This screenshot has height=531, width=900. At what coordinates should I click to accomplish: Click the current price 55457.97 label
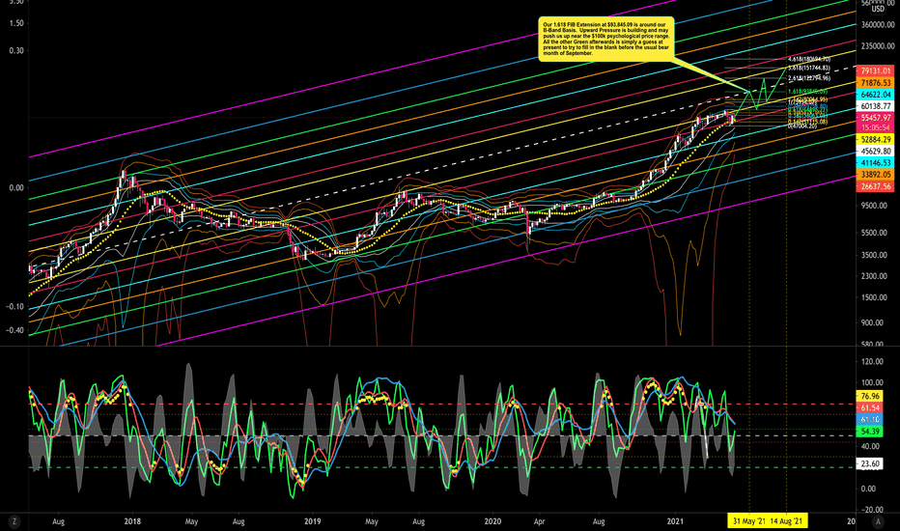click(x=875, y=118)
